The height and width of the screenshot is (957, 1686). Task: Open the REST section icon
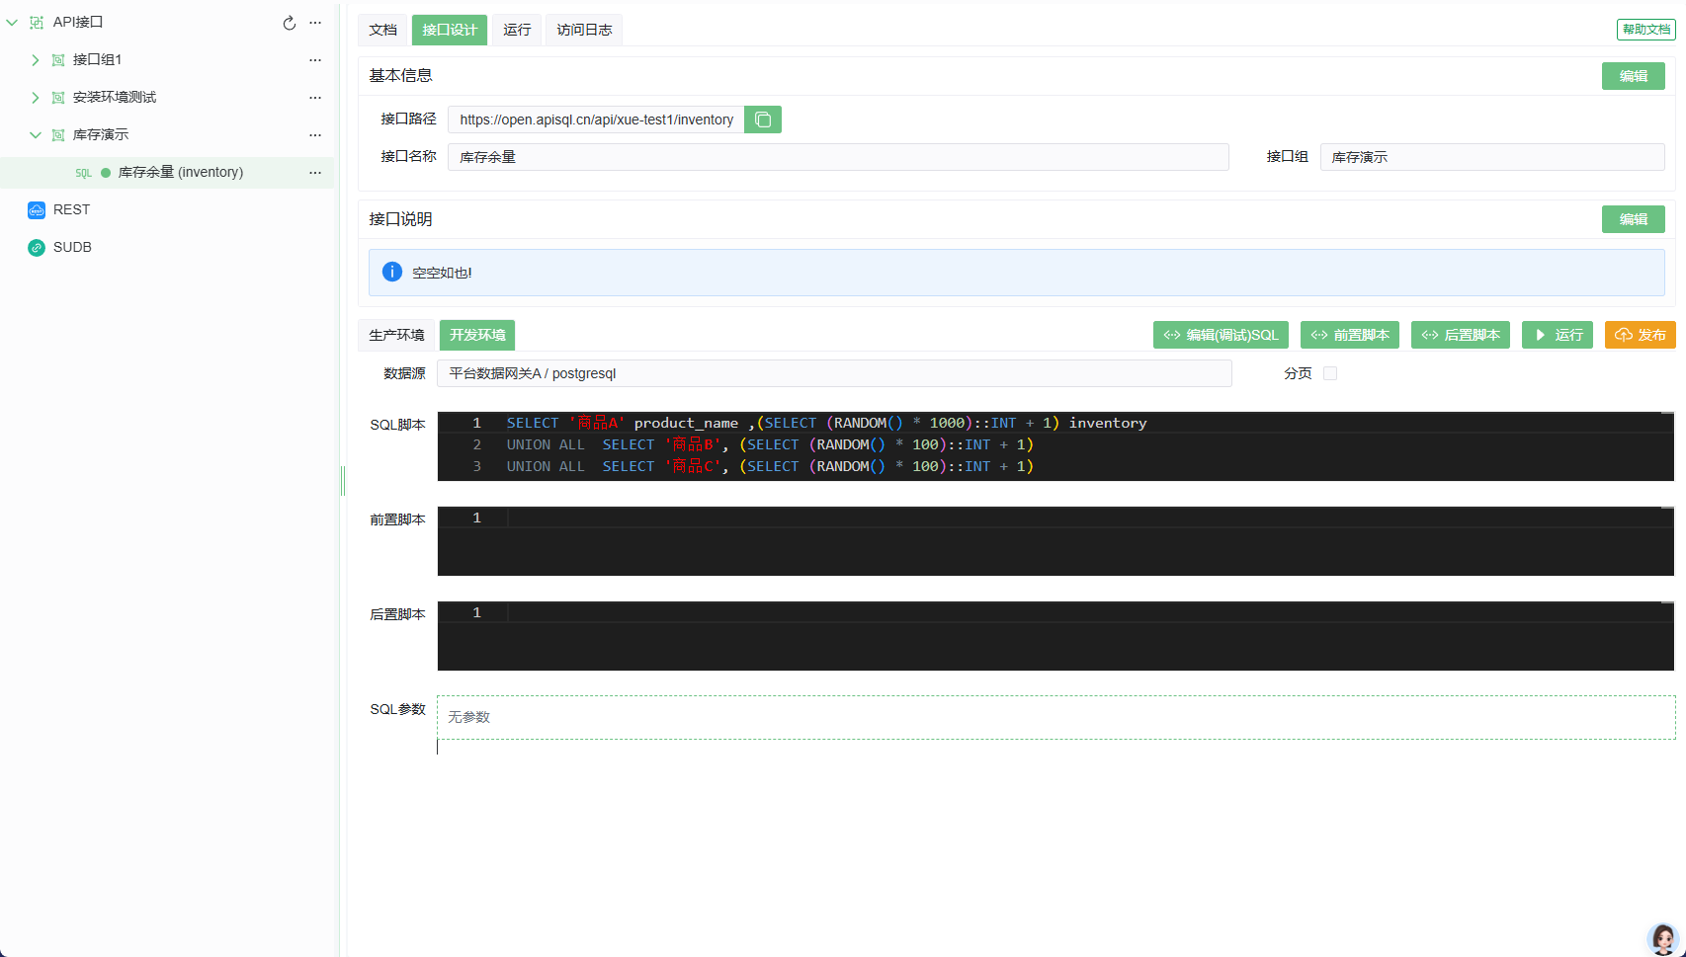coord(37,210)
